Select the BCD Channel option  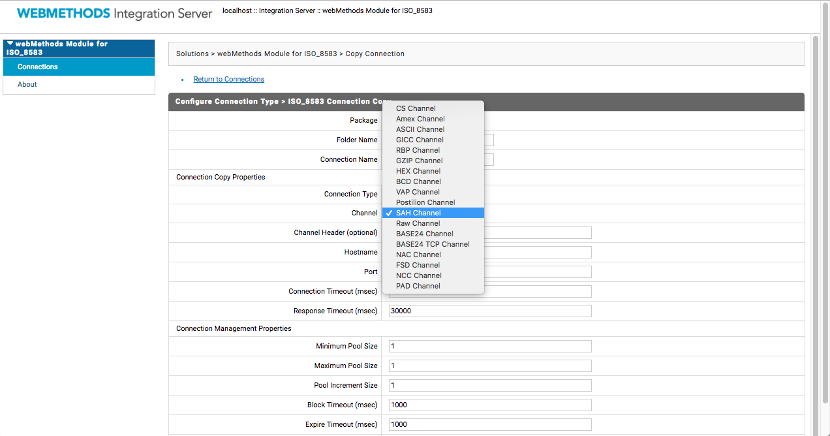tap(433, 181)
